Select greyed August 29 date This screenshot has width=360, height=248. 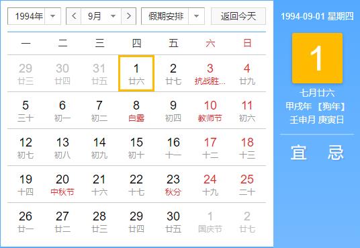coord(26,73)
